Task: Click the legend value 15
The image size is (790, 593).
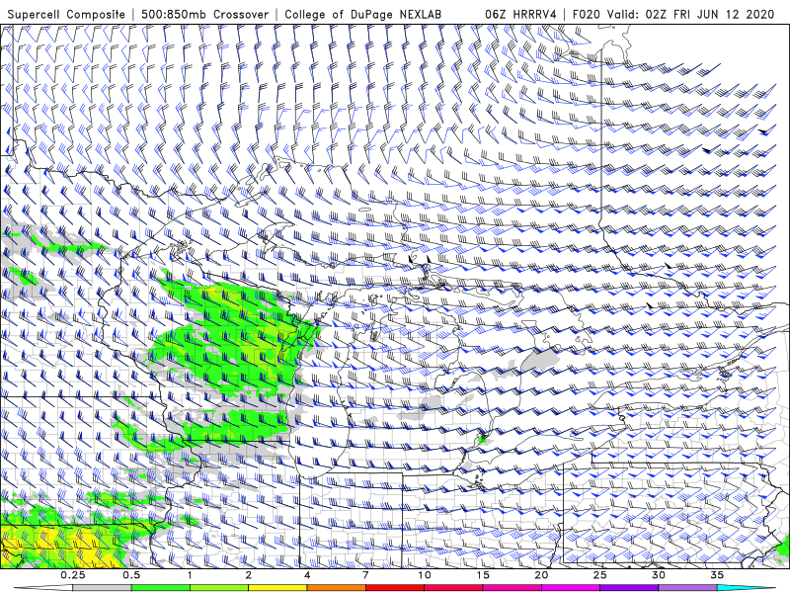Action: point(483,575)
